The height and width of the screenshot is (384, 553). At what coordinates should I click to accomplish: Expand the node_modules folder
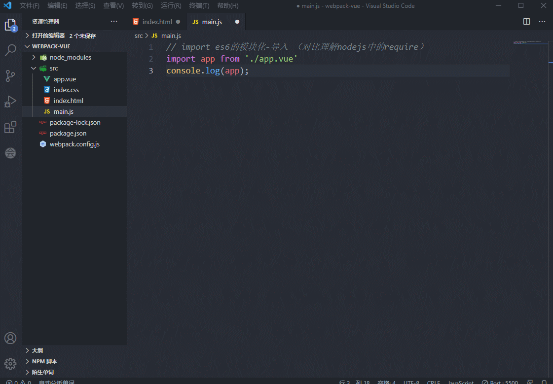[70, 57]
